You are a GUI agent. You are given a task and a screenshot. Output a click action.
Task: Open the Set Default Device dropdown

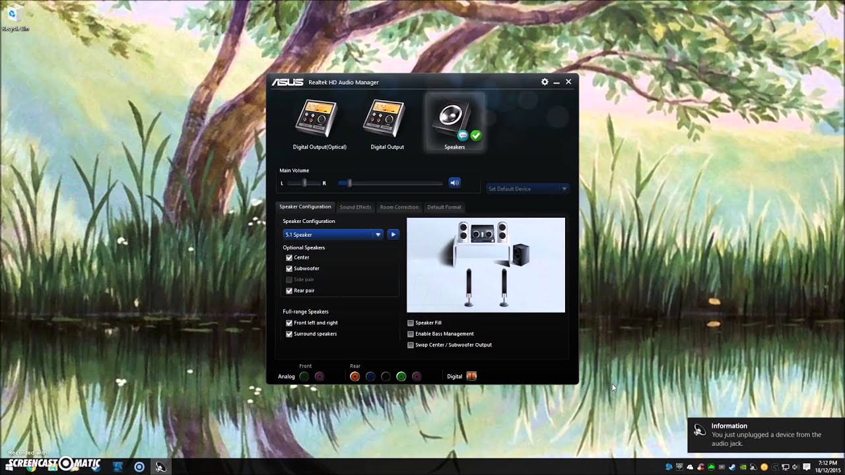(527, 189)
